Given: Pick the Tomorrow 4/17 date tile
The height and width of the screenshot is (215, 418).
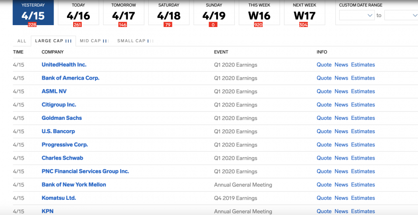Looking at the screenshot, I should coord(123,13).
